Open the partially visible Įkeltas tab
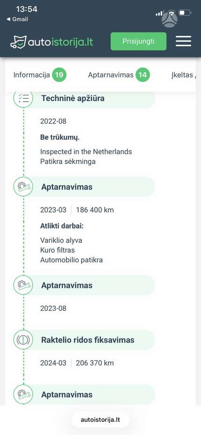The width and height of the screenshot is (201, 435). pos(184,75)
